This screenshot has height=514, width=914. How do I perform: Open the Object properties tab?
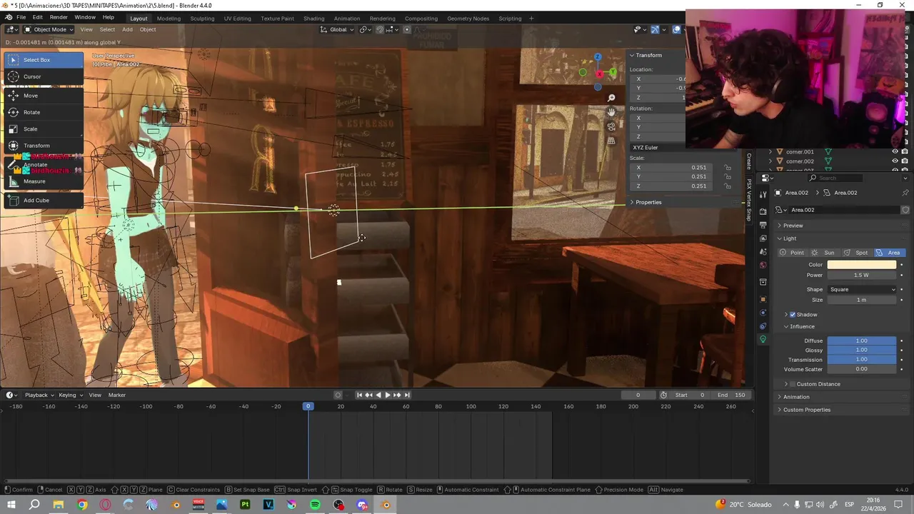tap(763, 299)
